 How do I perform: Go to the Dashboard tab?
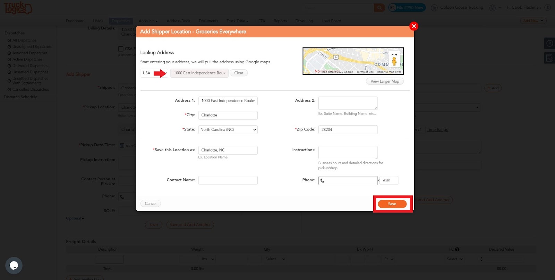coord(75,21)
